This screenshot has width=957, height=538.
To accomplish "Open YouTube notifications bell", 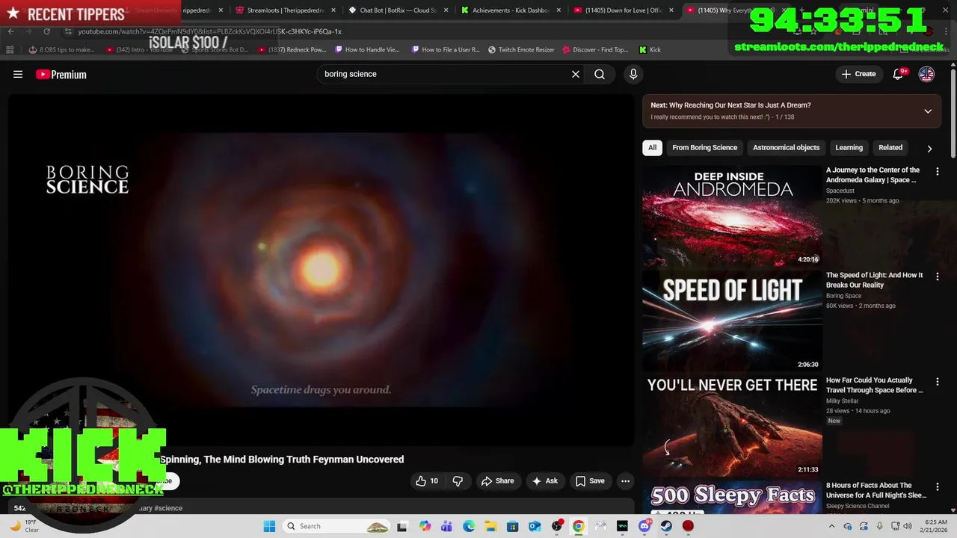I will pos(899,74).
